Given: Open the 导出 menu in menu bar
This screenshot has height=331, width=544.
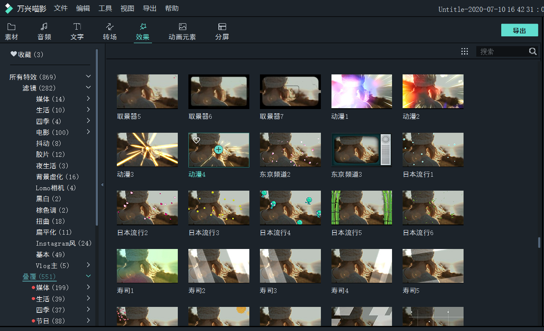Looking at the screenshot, I should click(149, 8).
